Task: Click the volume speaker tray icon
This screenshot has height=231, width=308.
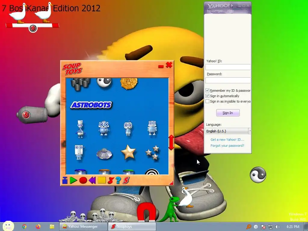Action: (277, 227)
